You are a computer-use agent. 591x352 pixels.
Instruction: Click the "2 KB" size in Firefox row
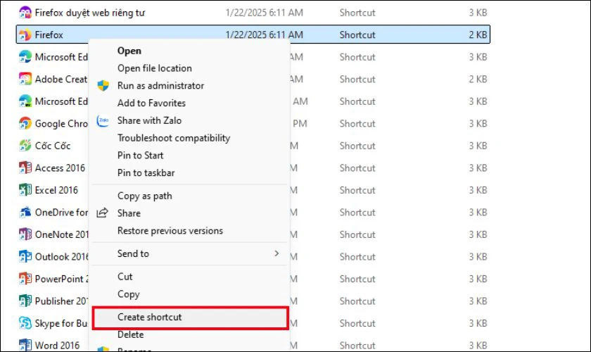point(478,34)
